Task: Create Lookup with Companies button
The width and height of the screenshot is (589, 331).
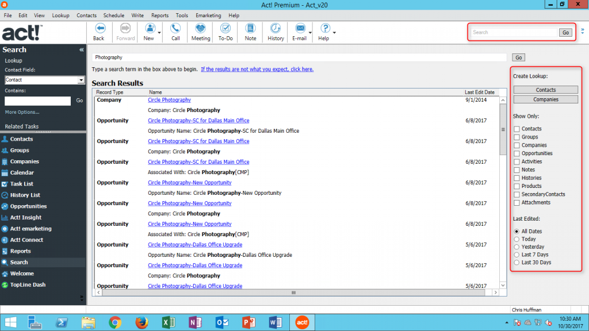Action: pos(545,99)
